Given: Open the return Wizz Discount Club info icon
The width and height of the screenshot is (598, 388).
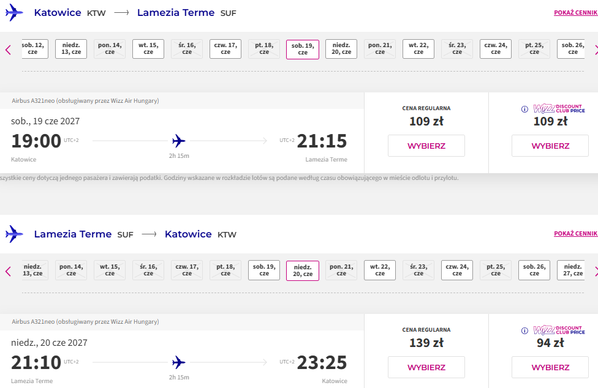Looking at the screenshot, I should pos(524,330).
